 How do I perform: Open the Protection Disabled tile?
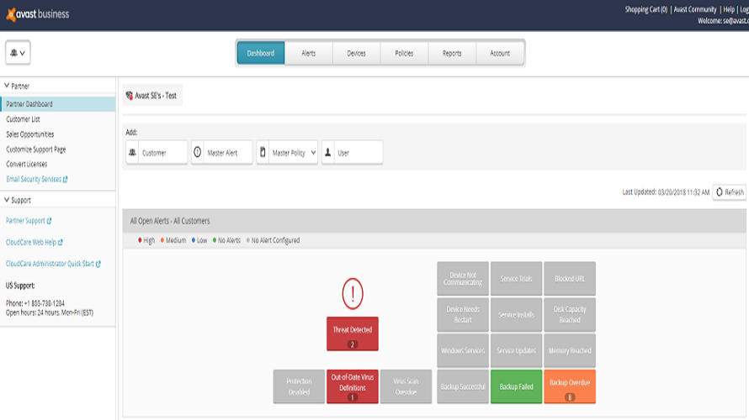click(x=299, y=386)
